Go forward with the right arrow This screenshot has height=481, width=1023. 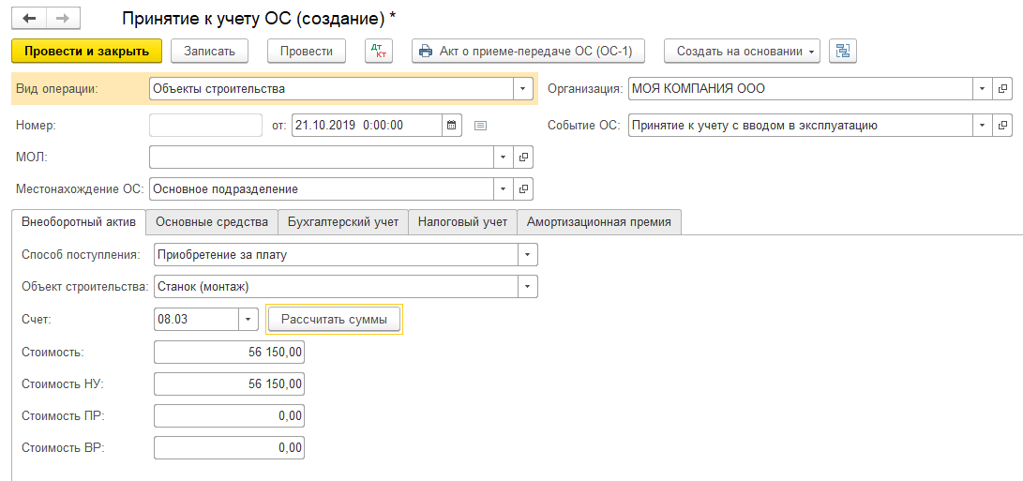click(63, 19)
